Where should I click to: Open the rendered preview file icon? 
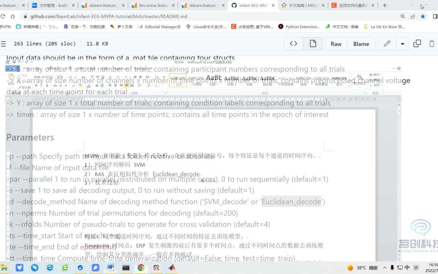(313, 44)
